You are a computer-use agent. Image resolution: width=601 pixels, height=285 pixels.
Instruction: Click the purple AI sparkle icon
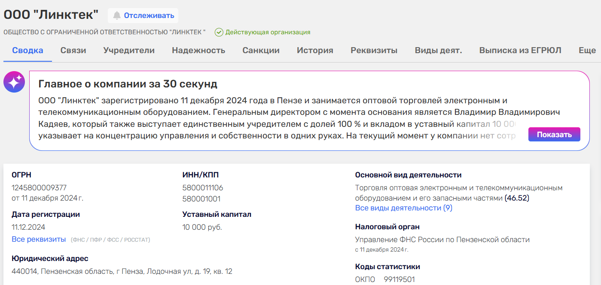[14, 82]
